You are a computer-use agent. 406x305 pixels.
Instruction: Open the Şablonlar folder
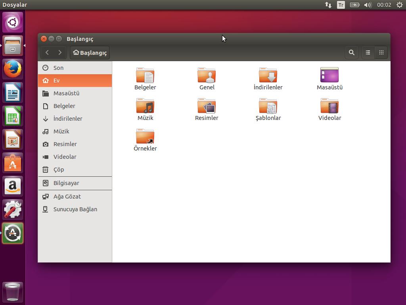coord(268,108)
